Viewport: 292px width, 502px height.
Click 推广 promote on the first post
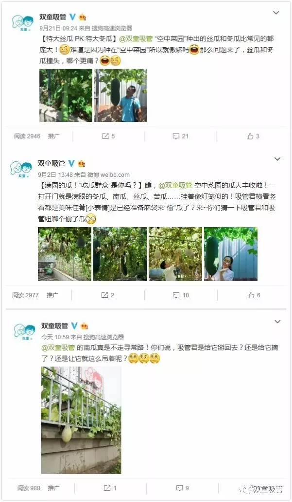pyautogui.click(x=53, y=136)
